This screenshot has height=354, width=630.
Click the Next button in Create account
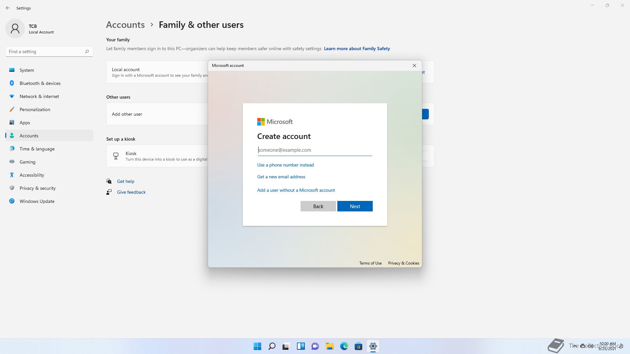(355, 206)
